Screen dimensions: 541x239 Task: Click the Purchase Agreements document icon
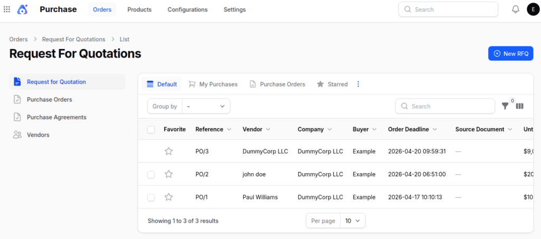17,117
